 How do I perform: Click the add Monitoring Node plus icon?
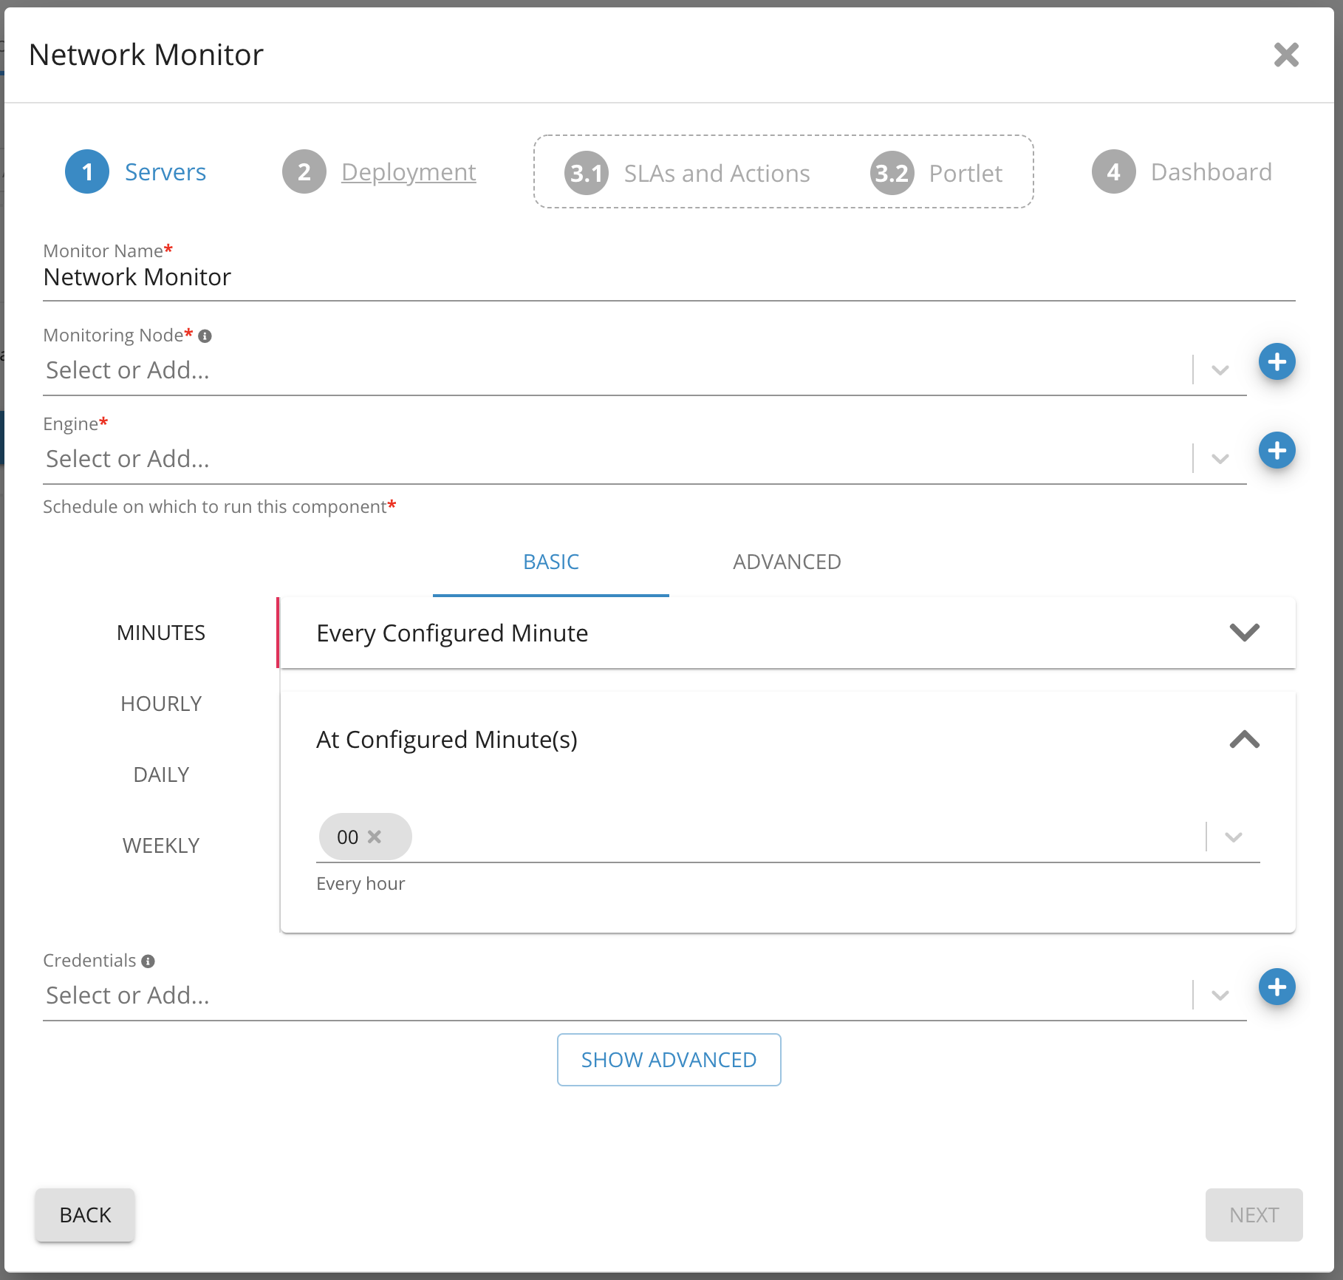click(1277, 362)
